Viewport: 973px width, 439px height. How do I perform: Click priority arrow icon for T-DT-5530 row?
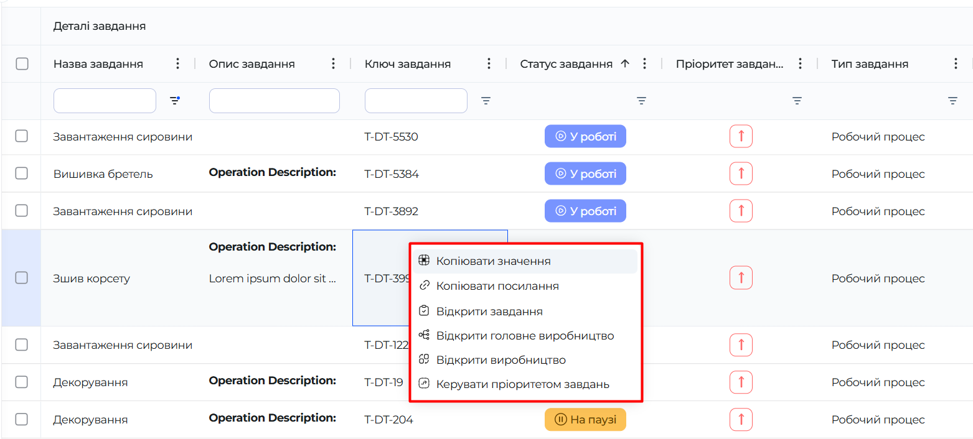(x=741, y=136)
